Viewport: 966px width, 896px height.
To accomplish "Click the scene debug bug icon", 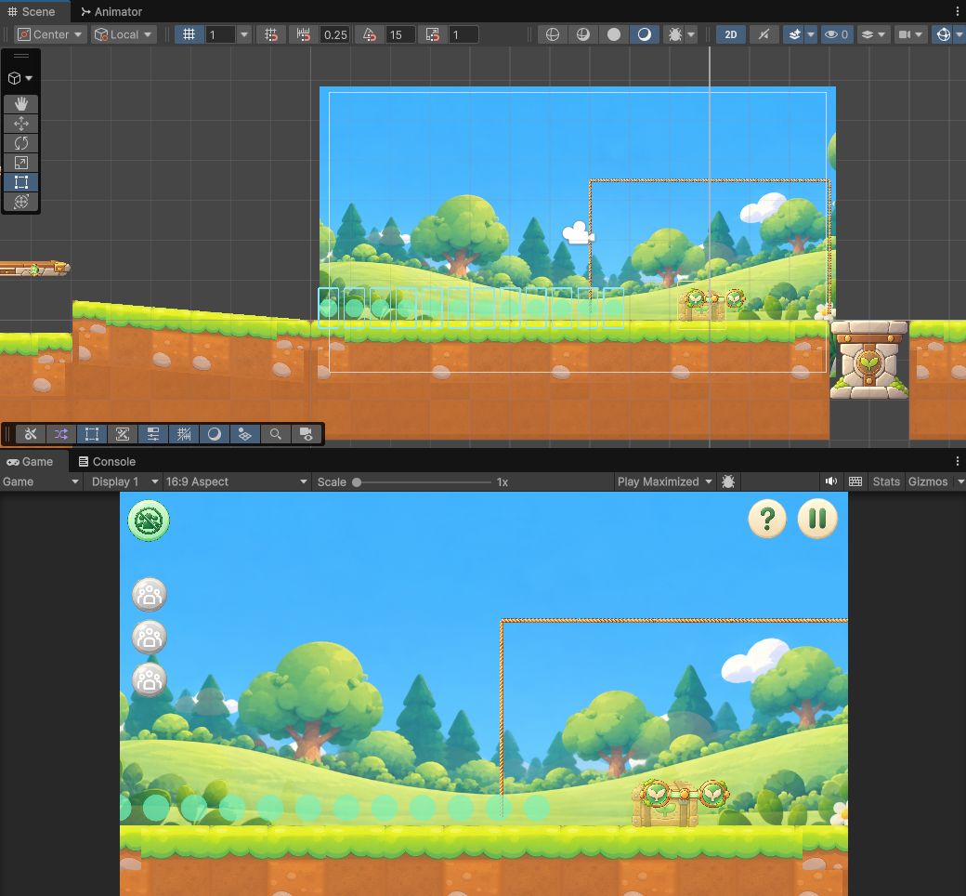I will pos(675,34).
